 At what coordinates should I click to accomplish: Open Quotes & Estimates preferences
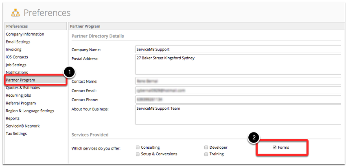tap(23, 88)
